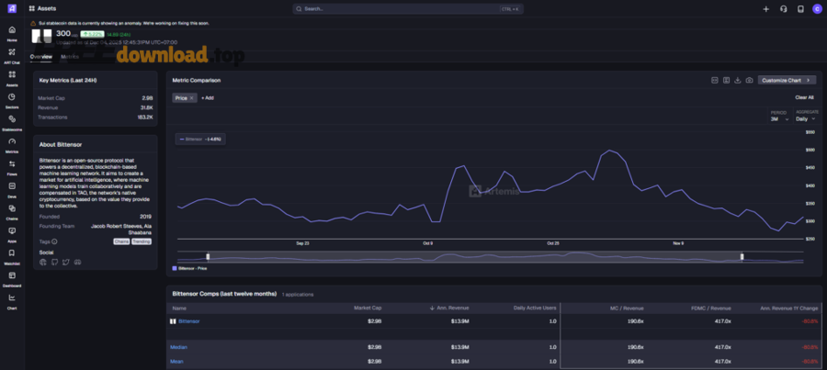
Task: Open the Bittensor link in comps table
Action: coord(188,321)
